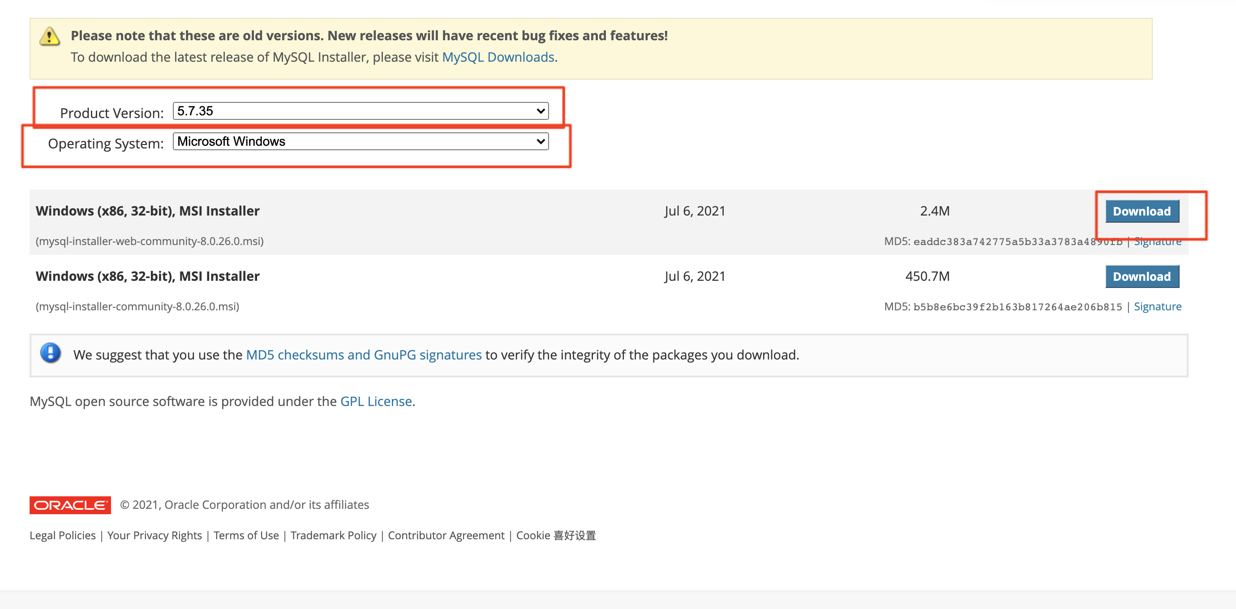Click the 450.7M file size value
1236x609 pixels.
click(927, 276)
